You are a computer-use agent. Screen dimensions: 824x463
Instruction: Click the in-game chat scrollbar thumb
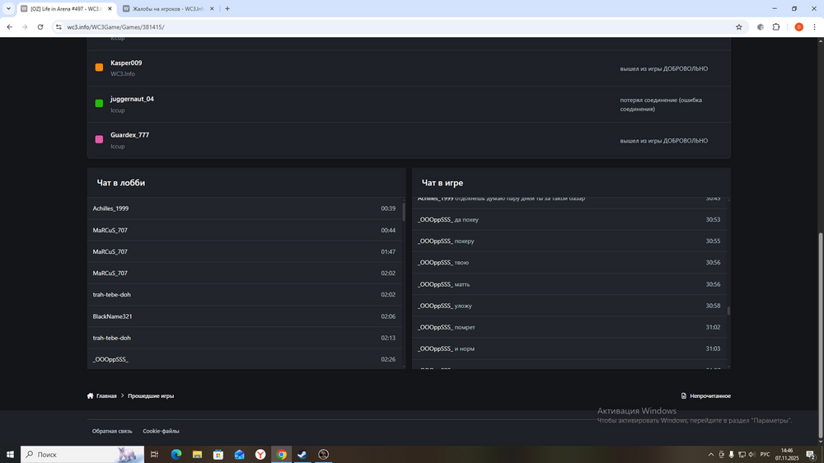click(x=728, y=311)
